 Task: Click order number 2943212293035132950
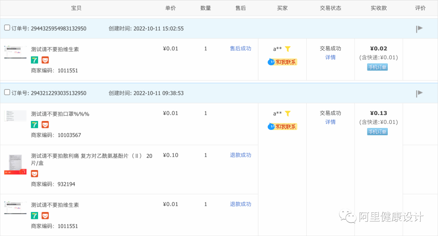(x=58, y=93)
